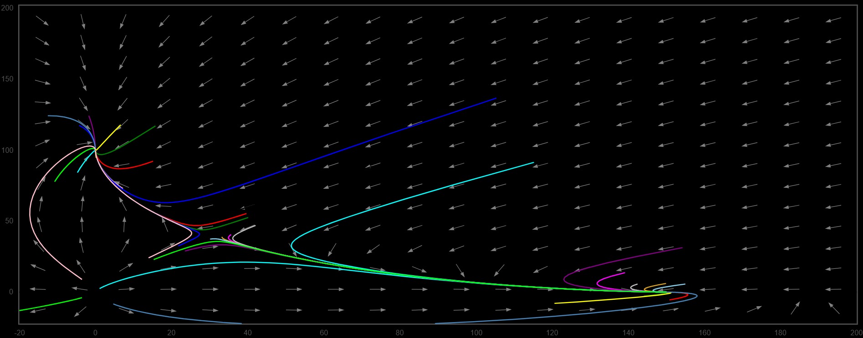Image resolution: width=863 pixels, height=338 pixels.
Task: Click the y-axis tick label 150
Action: [x=7, y=79]
